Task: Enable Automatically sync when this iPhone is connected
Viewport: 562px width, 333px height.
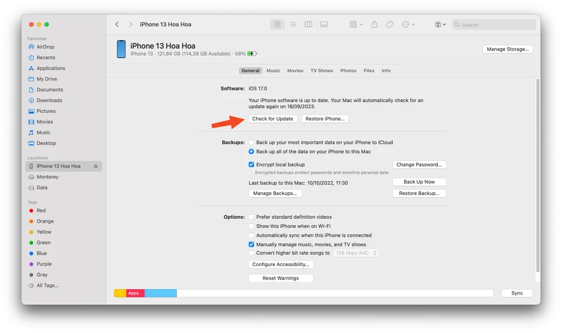Action: point(251,235)
